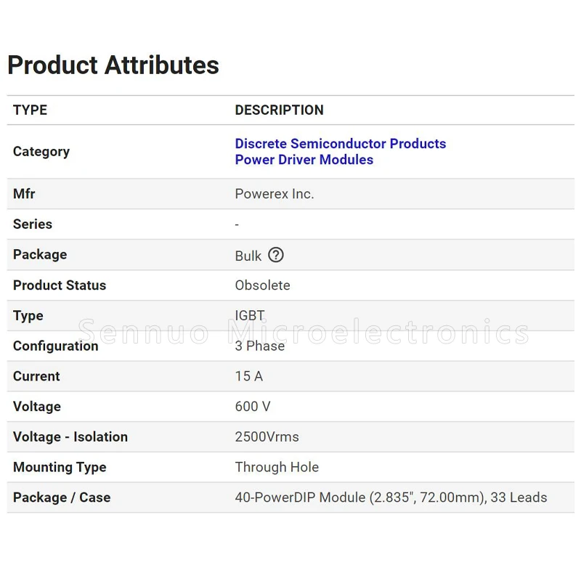The height and width of the screenshot is (581, 581).
Task: Click the DESCRIPTION column header
Action: (x=279, y=110)
